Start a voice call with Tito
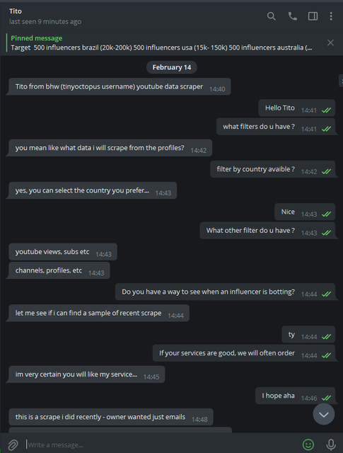The height and width of the screenshot is (453, 343). click(293, 16)
